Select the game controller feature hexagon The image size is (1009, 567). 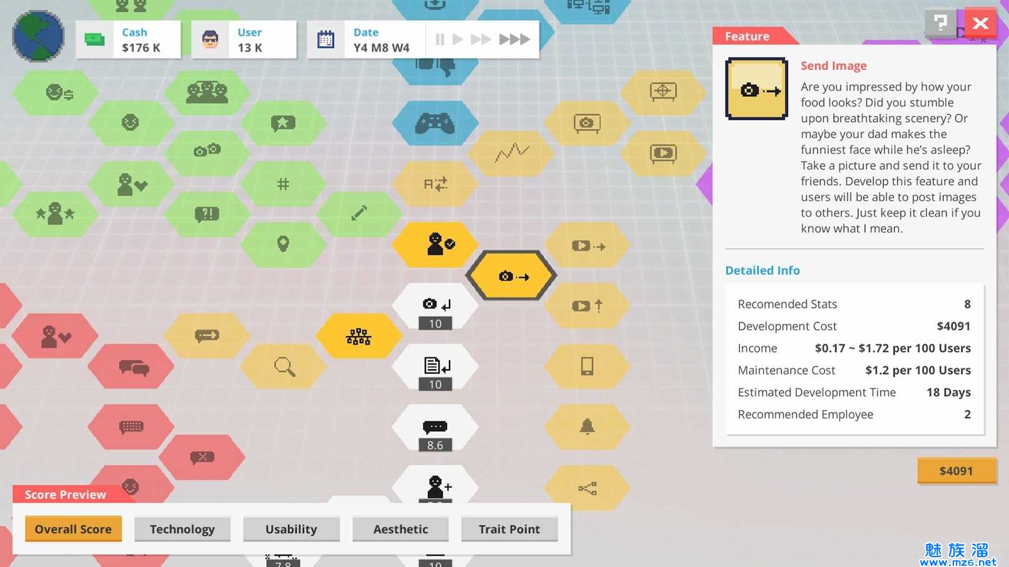435,123
